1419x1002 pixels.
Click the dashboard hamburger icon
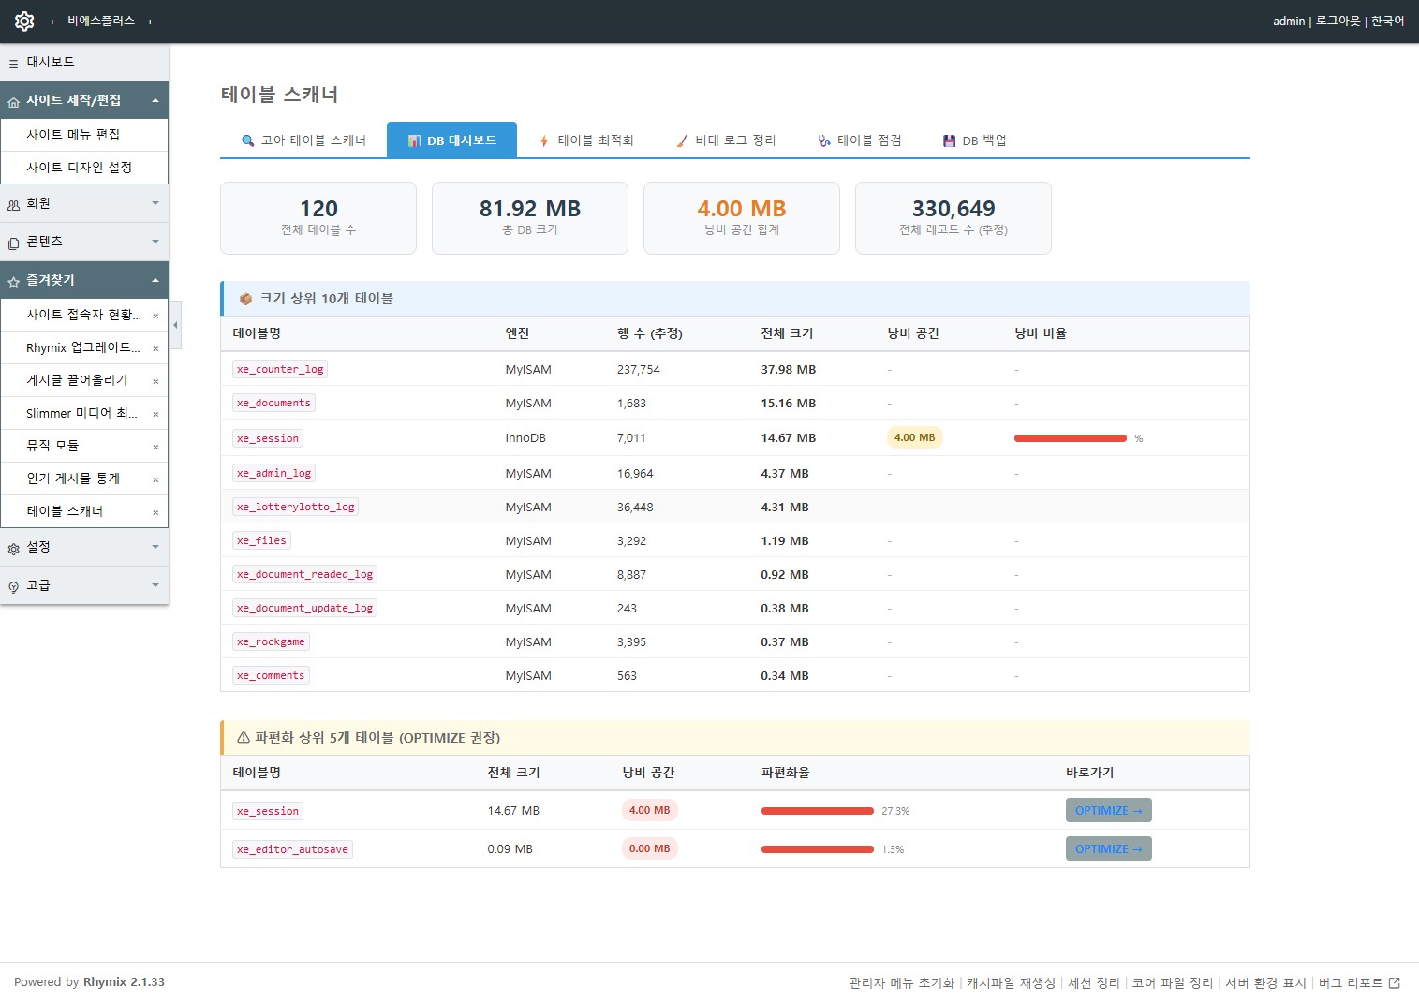pyautogui.click(x=13, y=64)
